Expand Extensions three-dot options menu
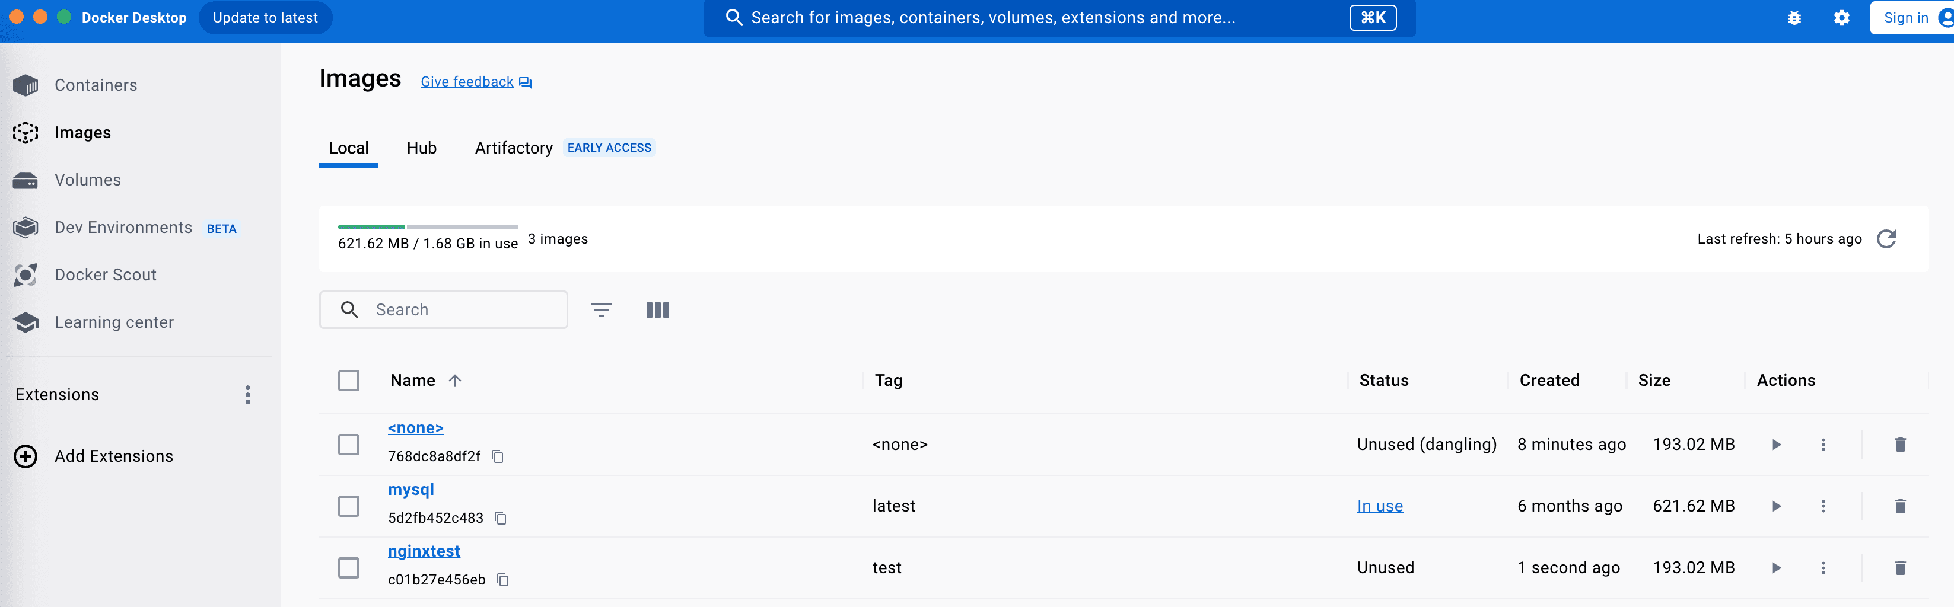Screen dimensions: 1954x607 tap(247, 395)
